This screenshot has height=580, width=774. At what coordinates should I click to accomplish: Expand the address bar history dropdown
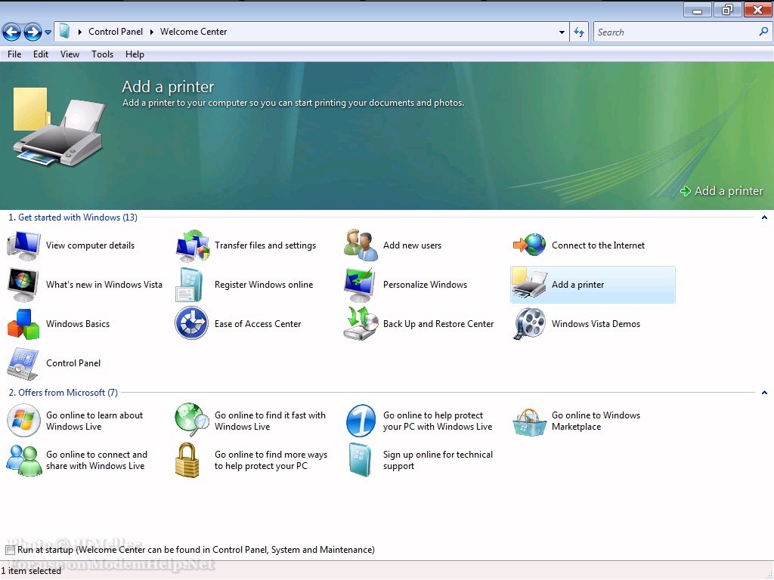[x=562, y=32]
